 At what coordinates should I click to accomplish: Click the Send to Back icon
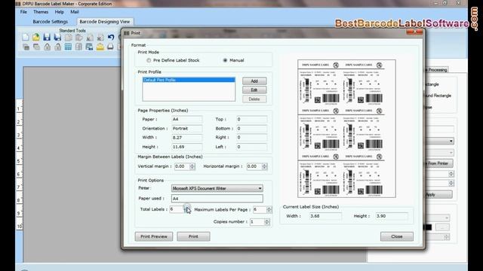36,47
